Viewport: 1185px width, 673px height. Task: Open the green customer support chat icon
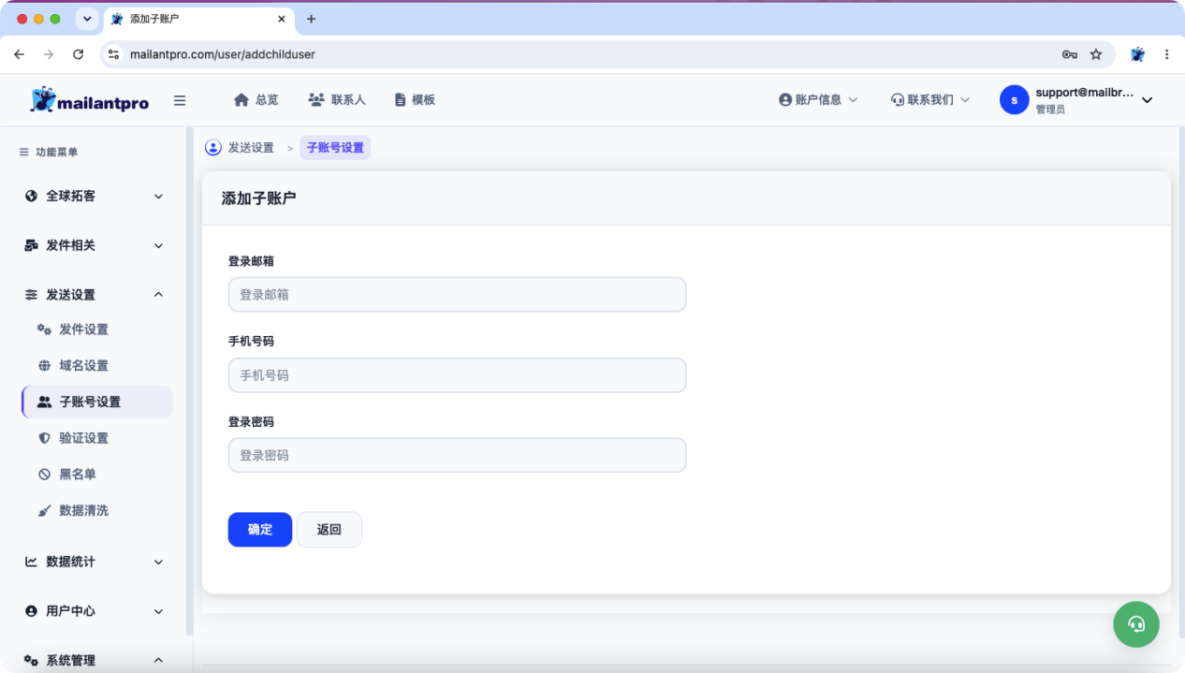(x=1135, y=623)
